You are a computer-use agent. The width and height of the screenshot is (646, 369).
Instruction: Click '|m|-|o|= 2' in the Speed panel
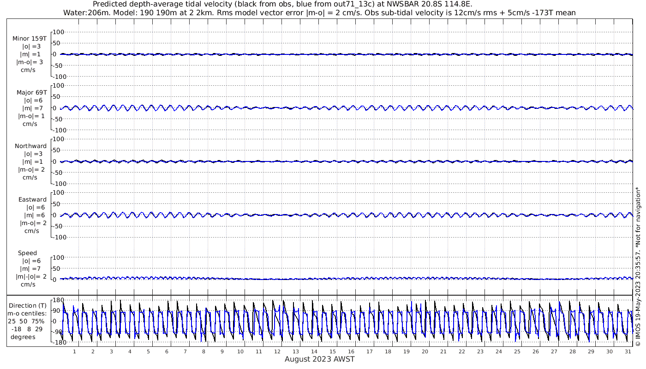(31, 276)
